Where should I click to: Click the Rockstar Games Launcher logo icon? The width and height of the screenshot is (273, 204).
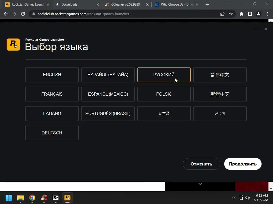13,45
